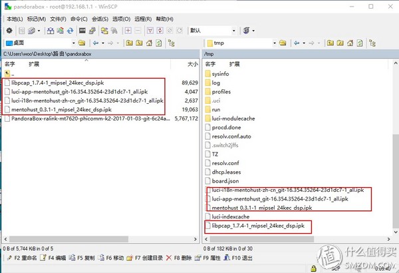Refresh the local panel

[x=158, y=43]
